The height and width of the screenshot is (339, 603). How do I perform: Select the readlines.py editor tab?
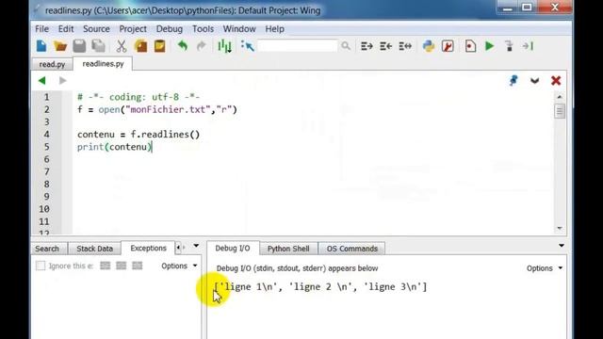[x=103, y=64]
